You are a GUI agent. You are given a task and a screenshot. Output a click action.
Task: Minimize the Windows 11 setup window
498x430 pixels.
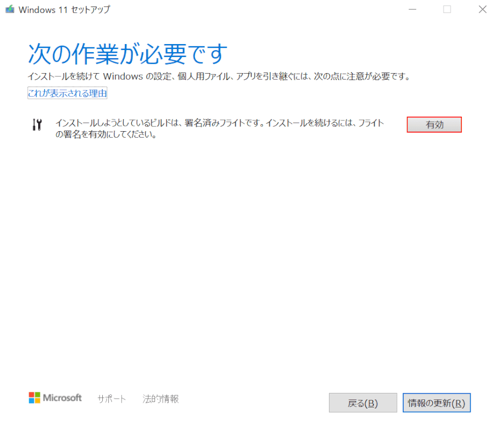[412, 9]
